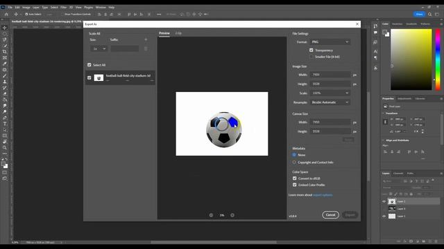Click delete layer trash icon in Layers panel
Image resolution: width=444 pixels, height=249 pixels.
436,241
